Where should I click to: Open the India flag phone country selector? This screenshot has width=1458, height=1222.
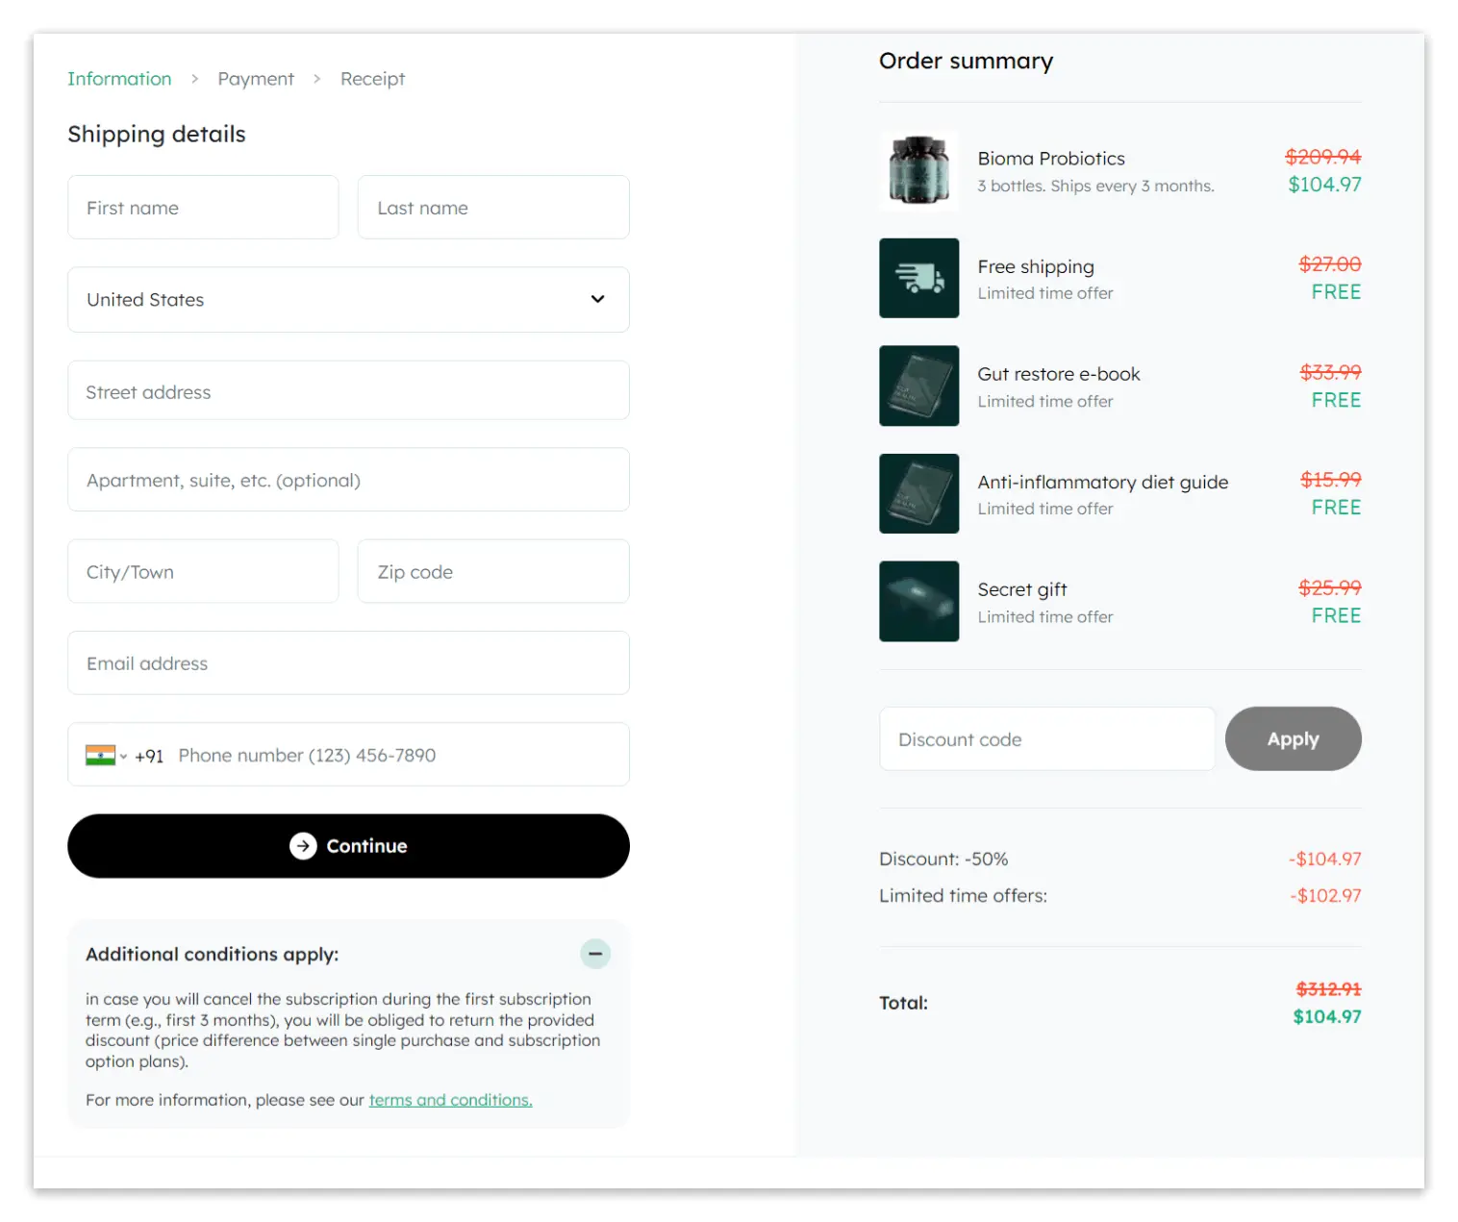(106, 756)
